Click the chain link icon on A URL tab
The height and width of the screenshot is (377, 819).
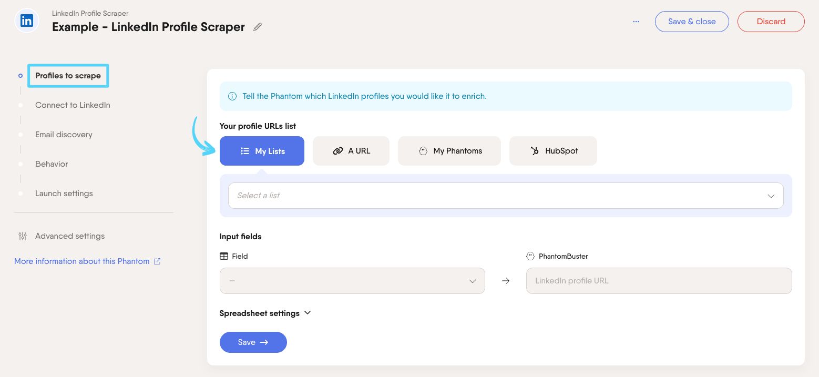point(338,151)
